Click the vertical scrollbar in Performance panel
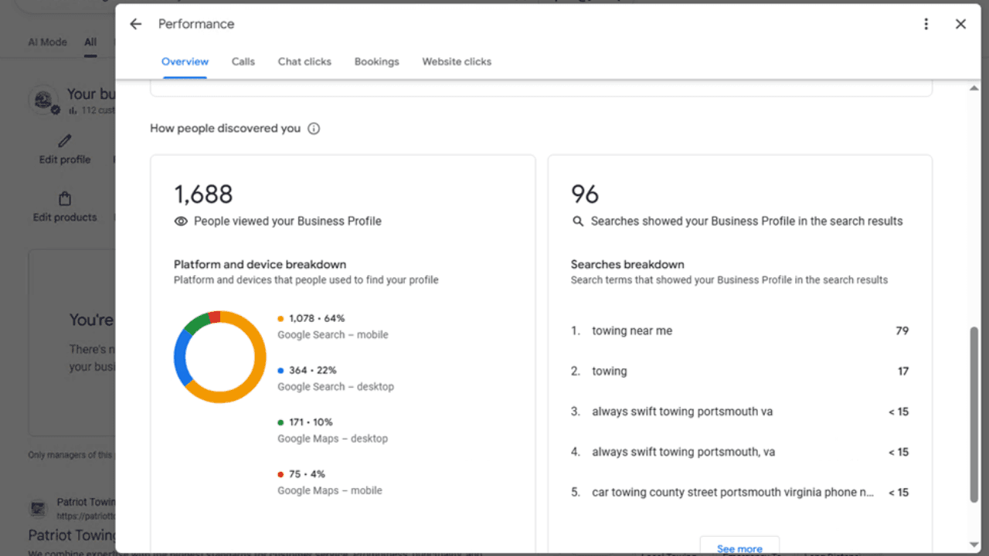The height and width of the screenshot is (556, 989). click(x=974, y=413)
